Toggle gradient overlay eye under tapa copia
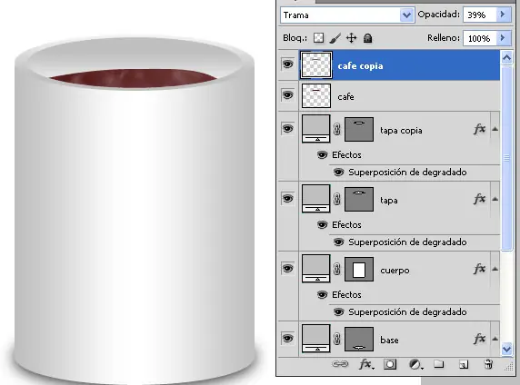520x385 pixels. click(338, 173)
